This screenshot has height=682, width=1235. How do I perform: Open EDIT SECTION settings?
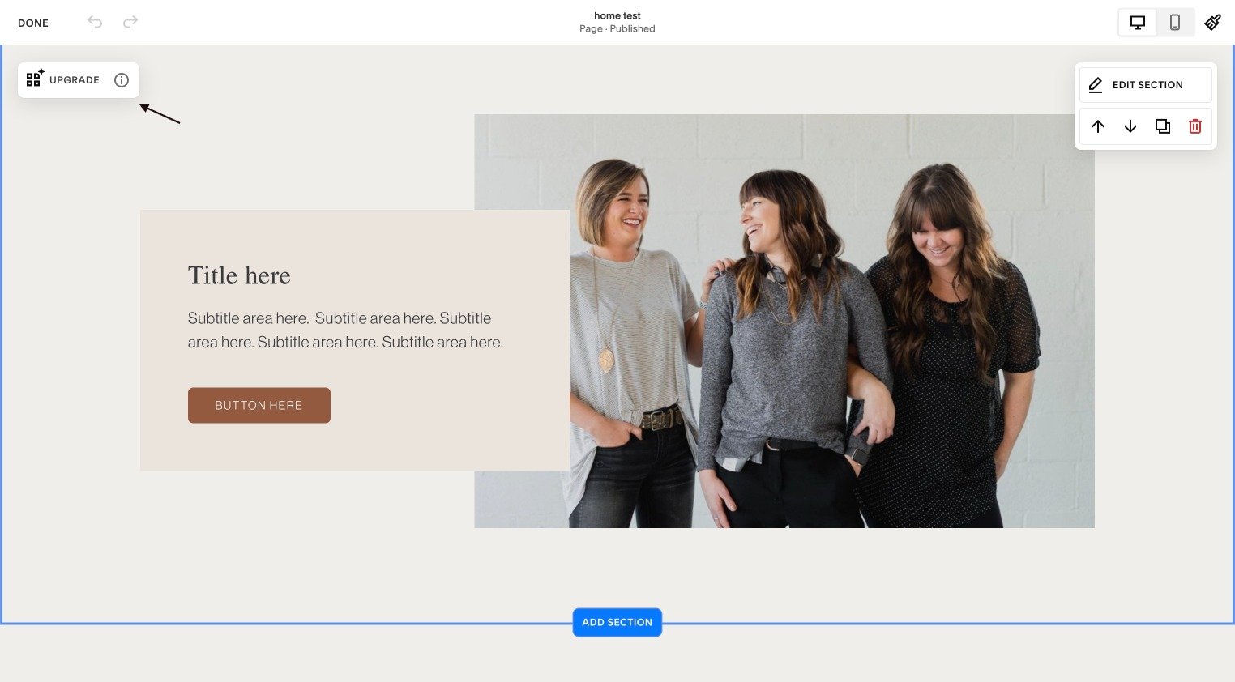click(x=1146, y=85)
